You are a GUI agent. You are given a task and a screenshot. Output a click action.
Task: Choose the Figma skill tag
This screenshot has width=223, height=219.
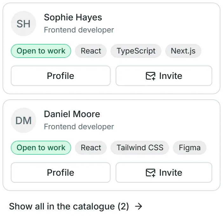point(190,148)
